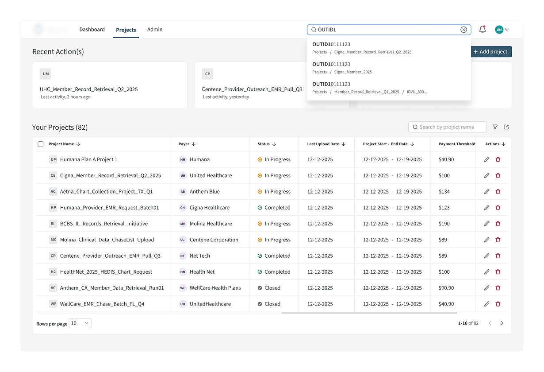Delete the Aetna_Chart_Collection_Project_TX_Q1 project
The width and height of the screenshot is (544, 372).
point(498,192)
